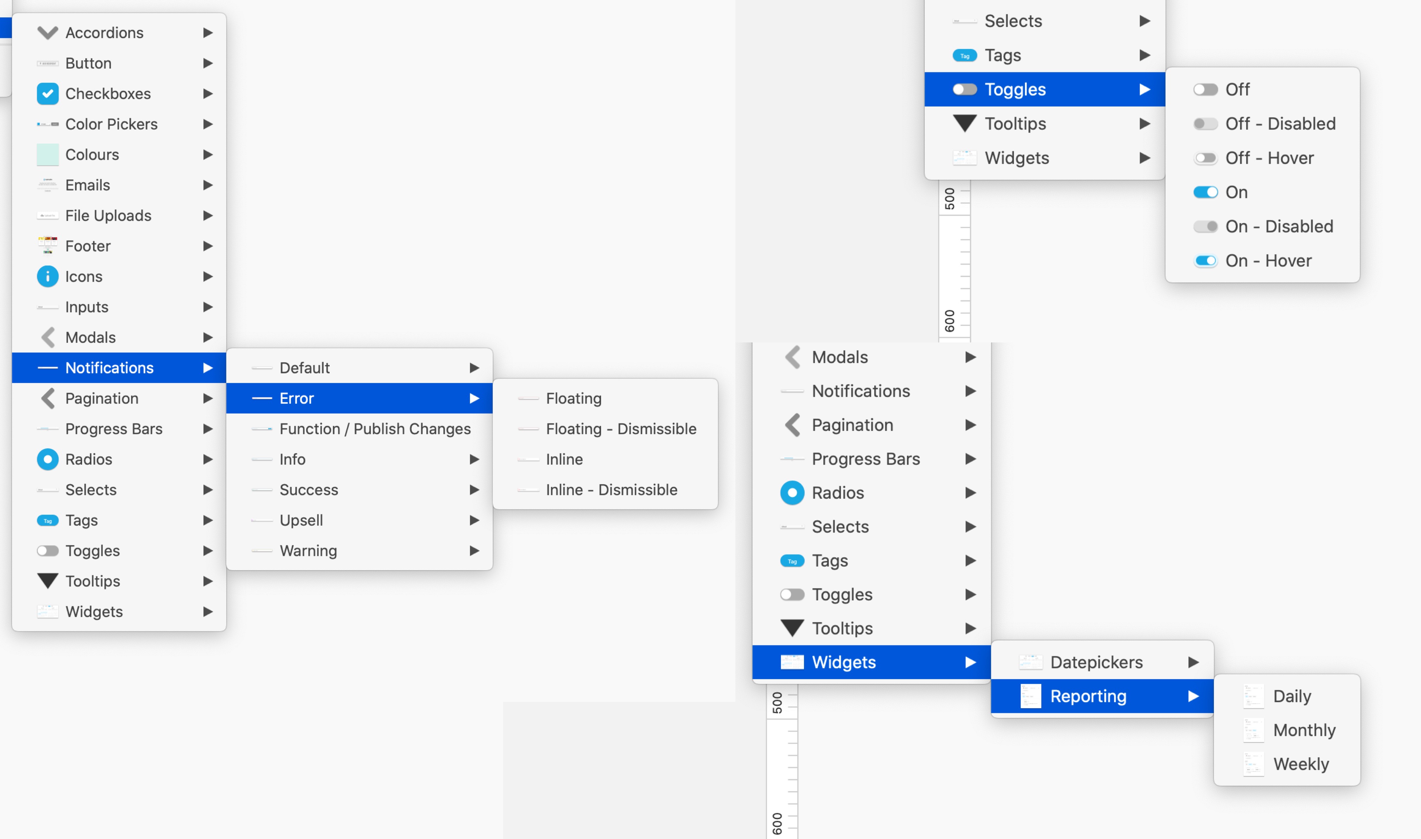The height and width of the screenshot is (839, 1421).
Task: Click Tooltips triangle icon above highlighted Widgets
Action: click(792, 628)
